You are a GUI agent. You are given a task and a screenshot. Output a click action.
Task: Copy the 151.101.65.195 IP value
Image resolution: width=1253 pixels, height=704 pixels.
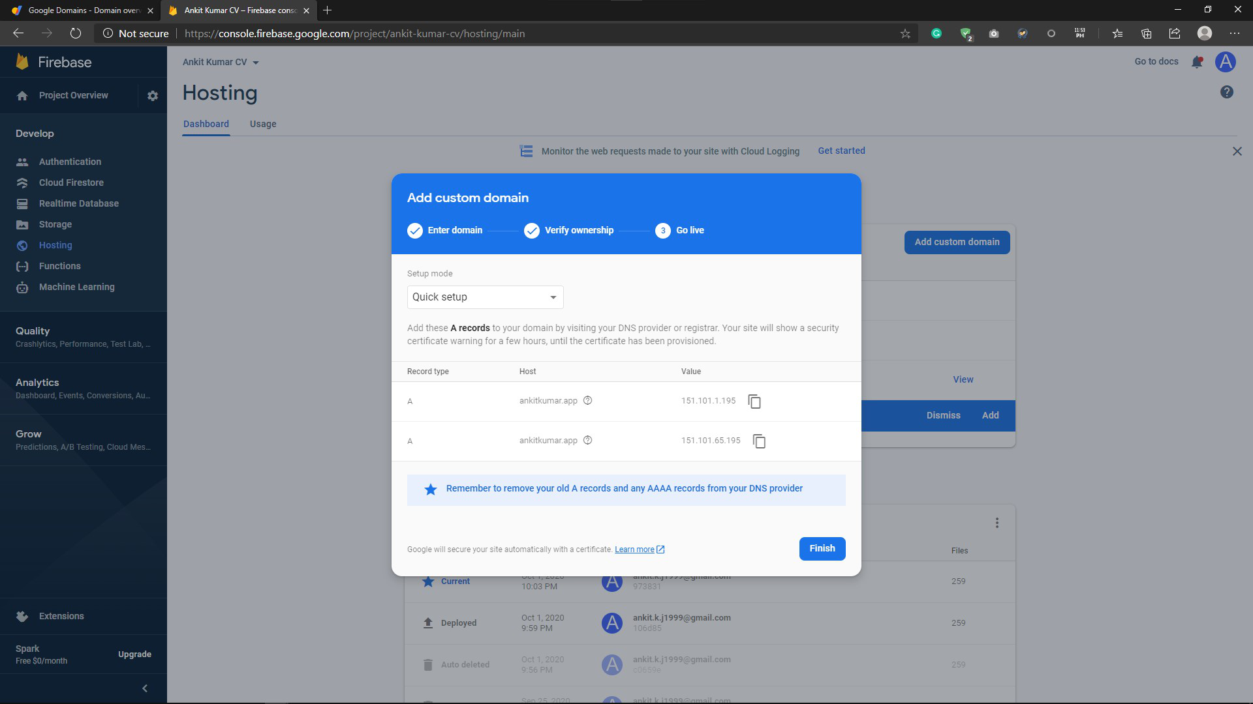click(x=759, y=441)
